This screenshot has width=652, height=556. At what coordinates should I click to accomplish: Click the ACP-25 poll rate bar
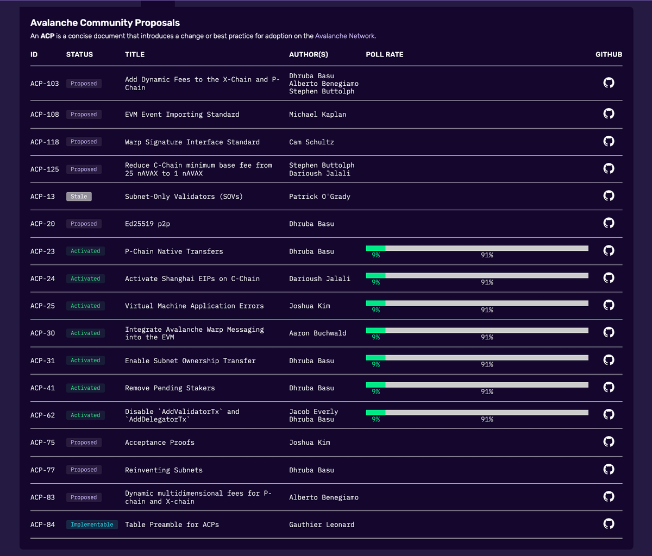tap(477, 303)
